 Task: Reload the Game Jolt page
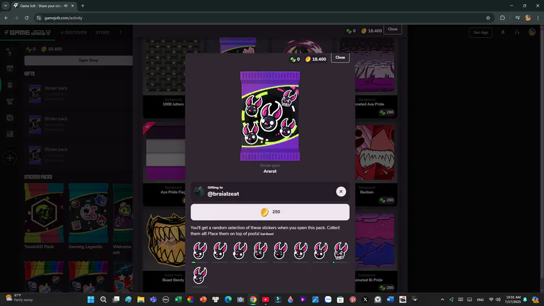[x=27, y=18]
